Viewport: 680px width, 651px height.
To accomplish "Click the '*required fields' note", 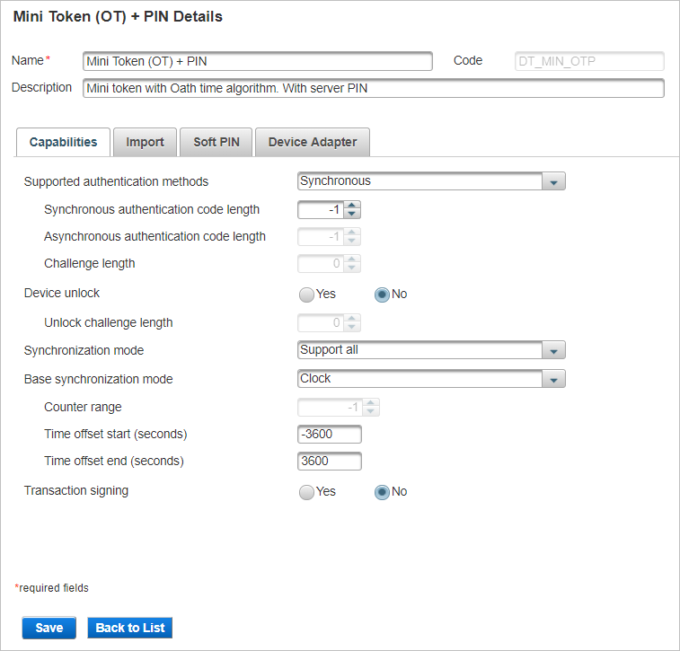I will tap(51, 588).
